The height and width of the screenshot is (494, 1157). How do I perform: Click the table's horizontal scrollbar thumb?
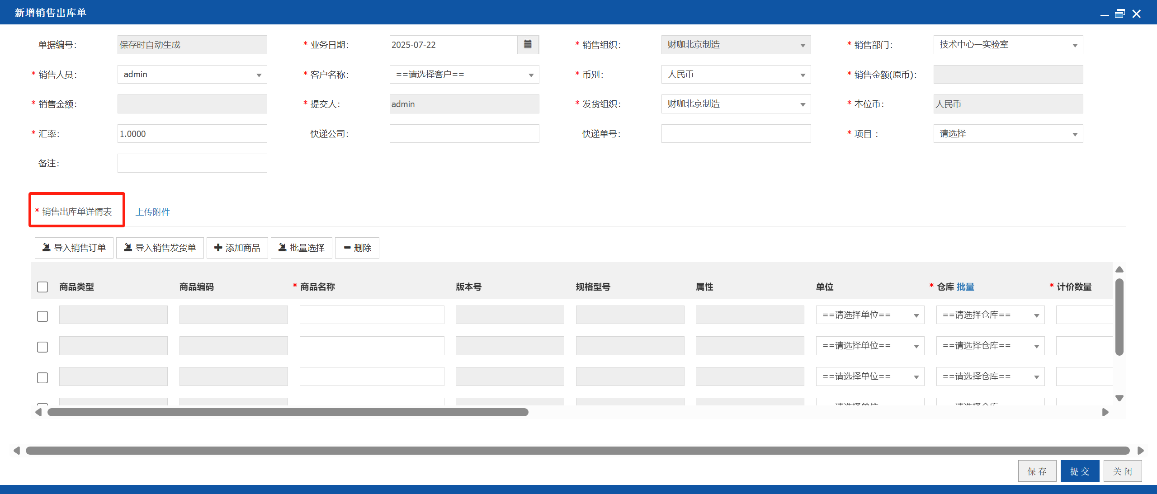click(288, 412)
